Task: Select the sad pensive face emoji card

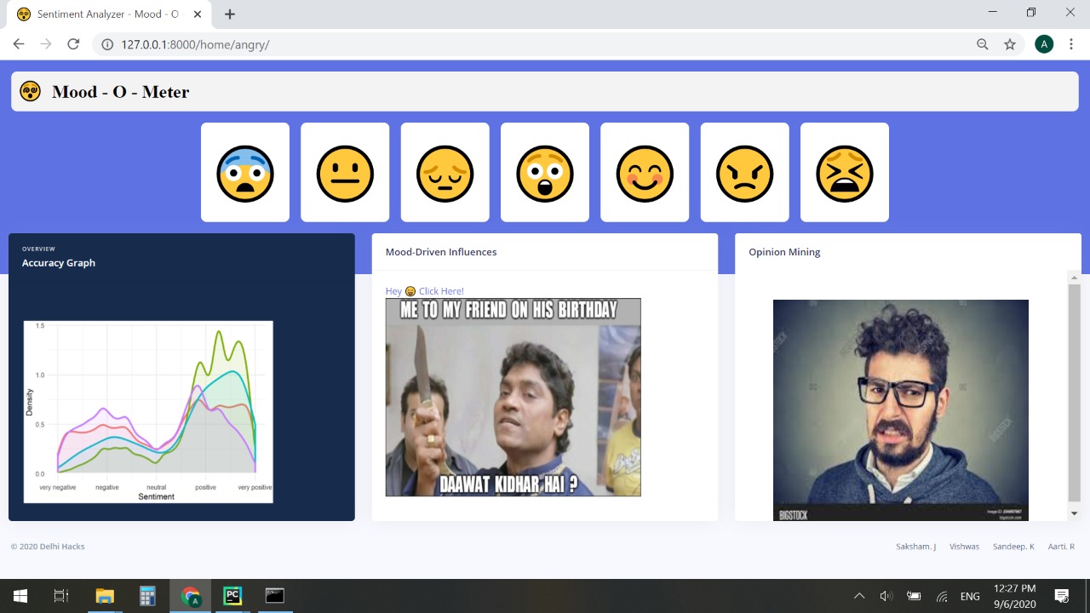Action: 445,172
